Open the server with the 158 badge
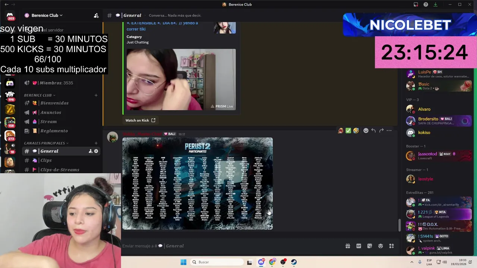477x268 pixels. coord(10,122)
